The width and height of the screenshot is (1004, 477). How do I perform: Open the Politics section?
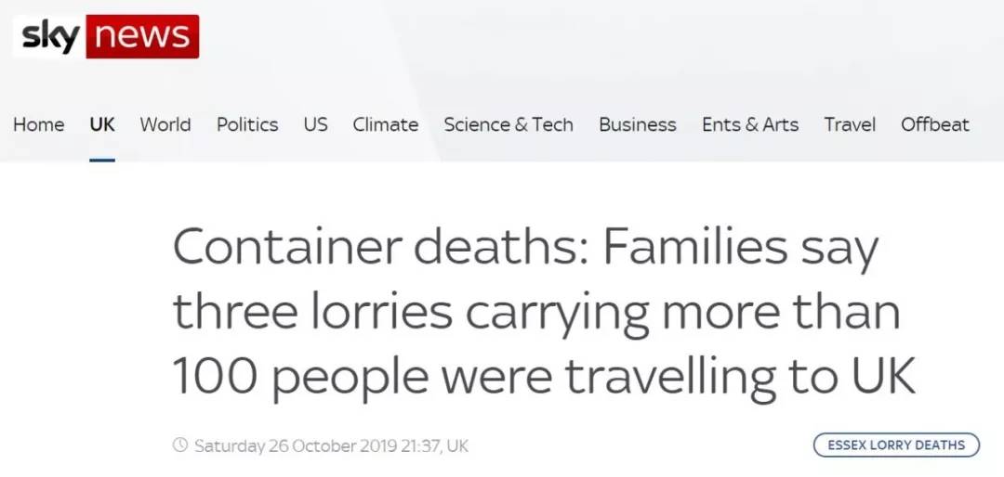(247, 124)
